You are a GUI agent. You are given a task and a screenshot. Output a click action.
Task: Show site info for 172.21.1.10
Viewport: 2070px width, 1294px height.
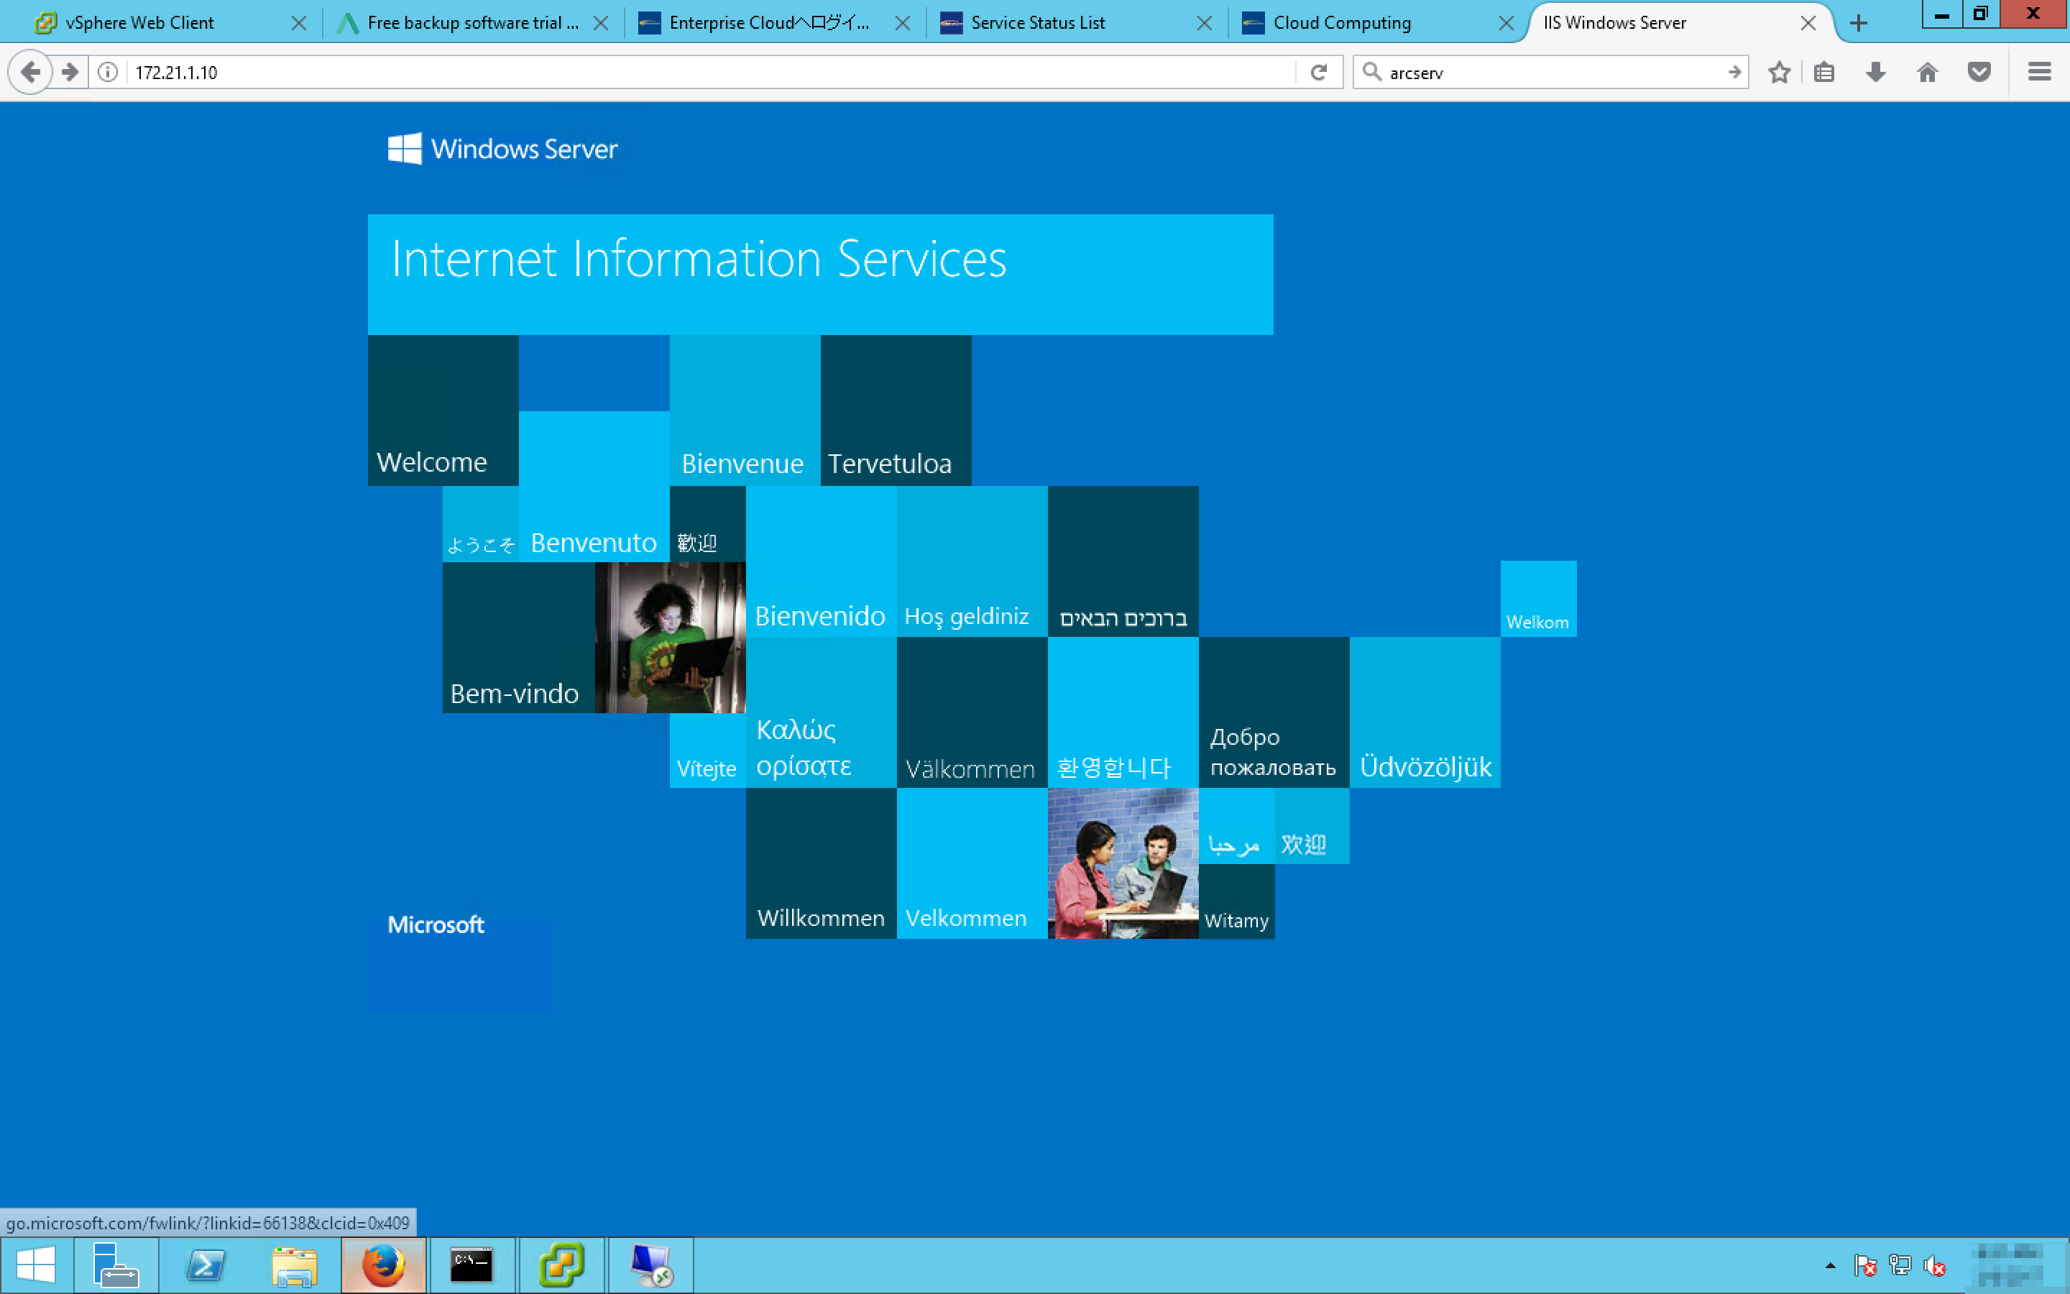click(108, 73)
